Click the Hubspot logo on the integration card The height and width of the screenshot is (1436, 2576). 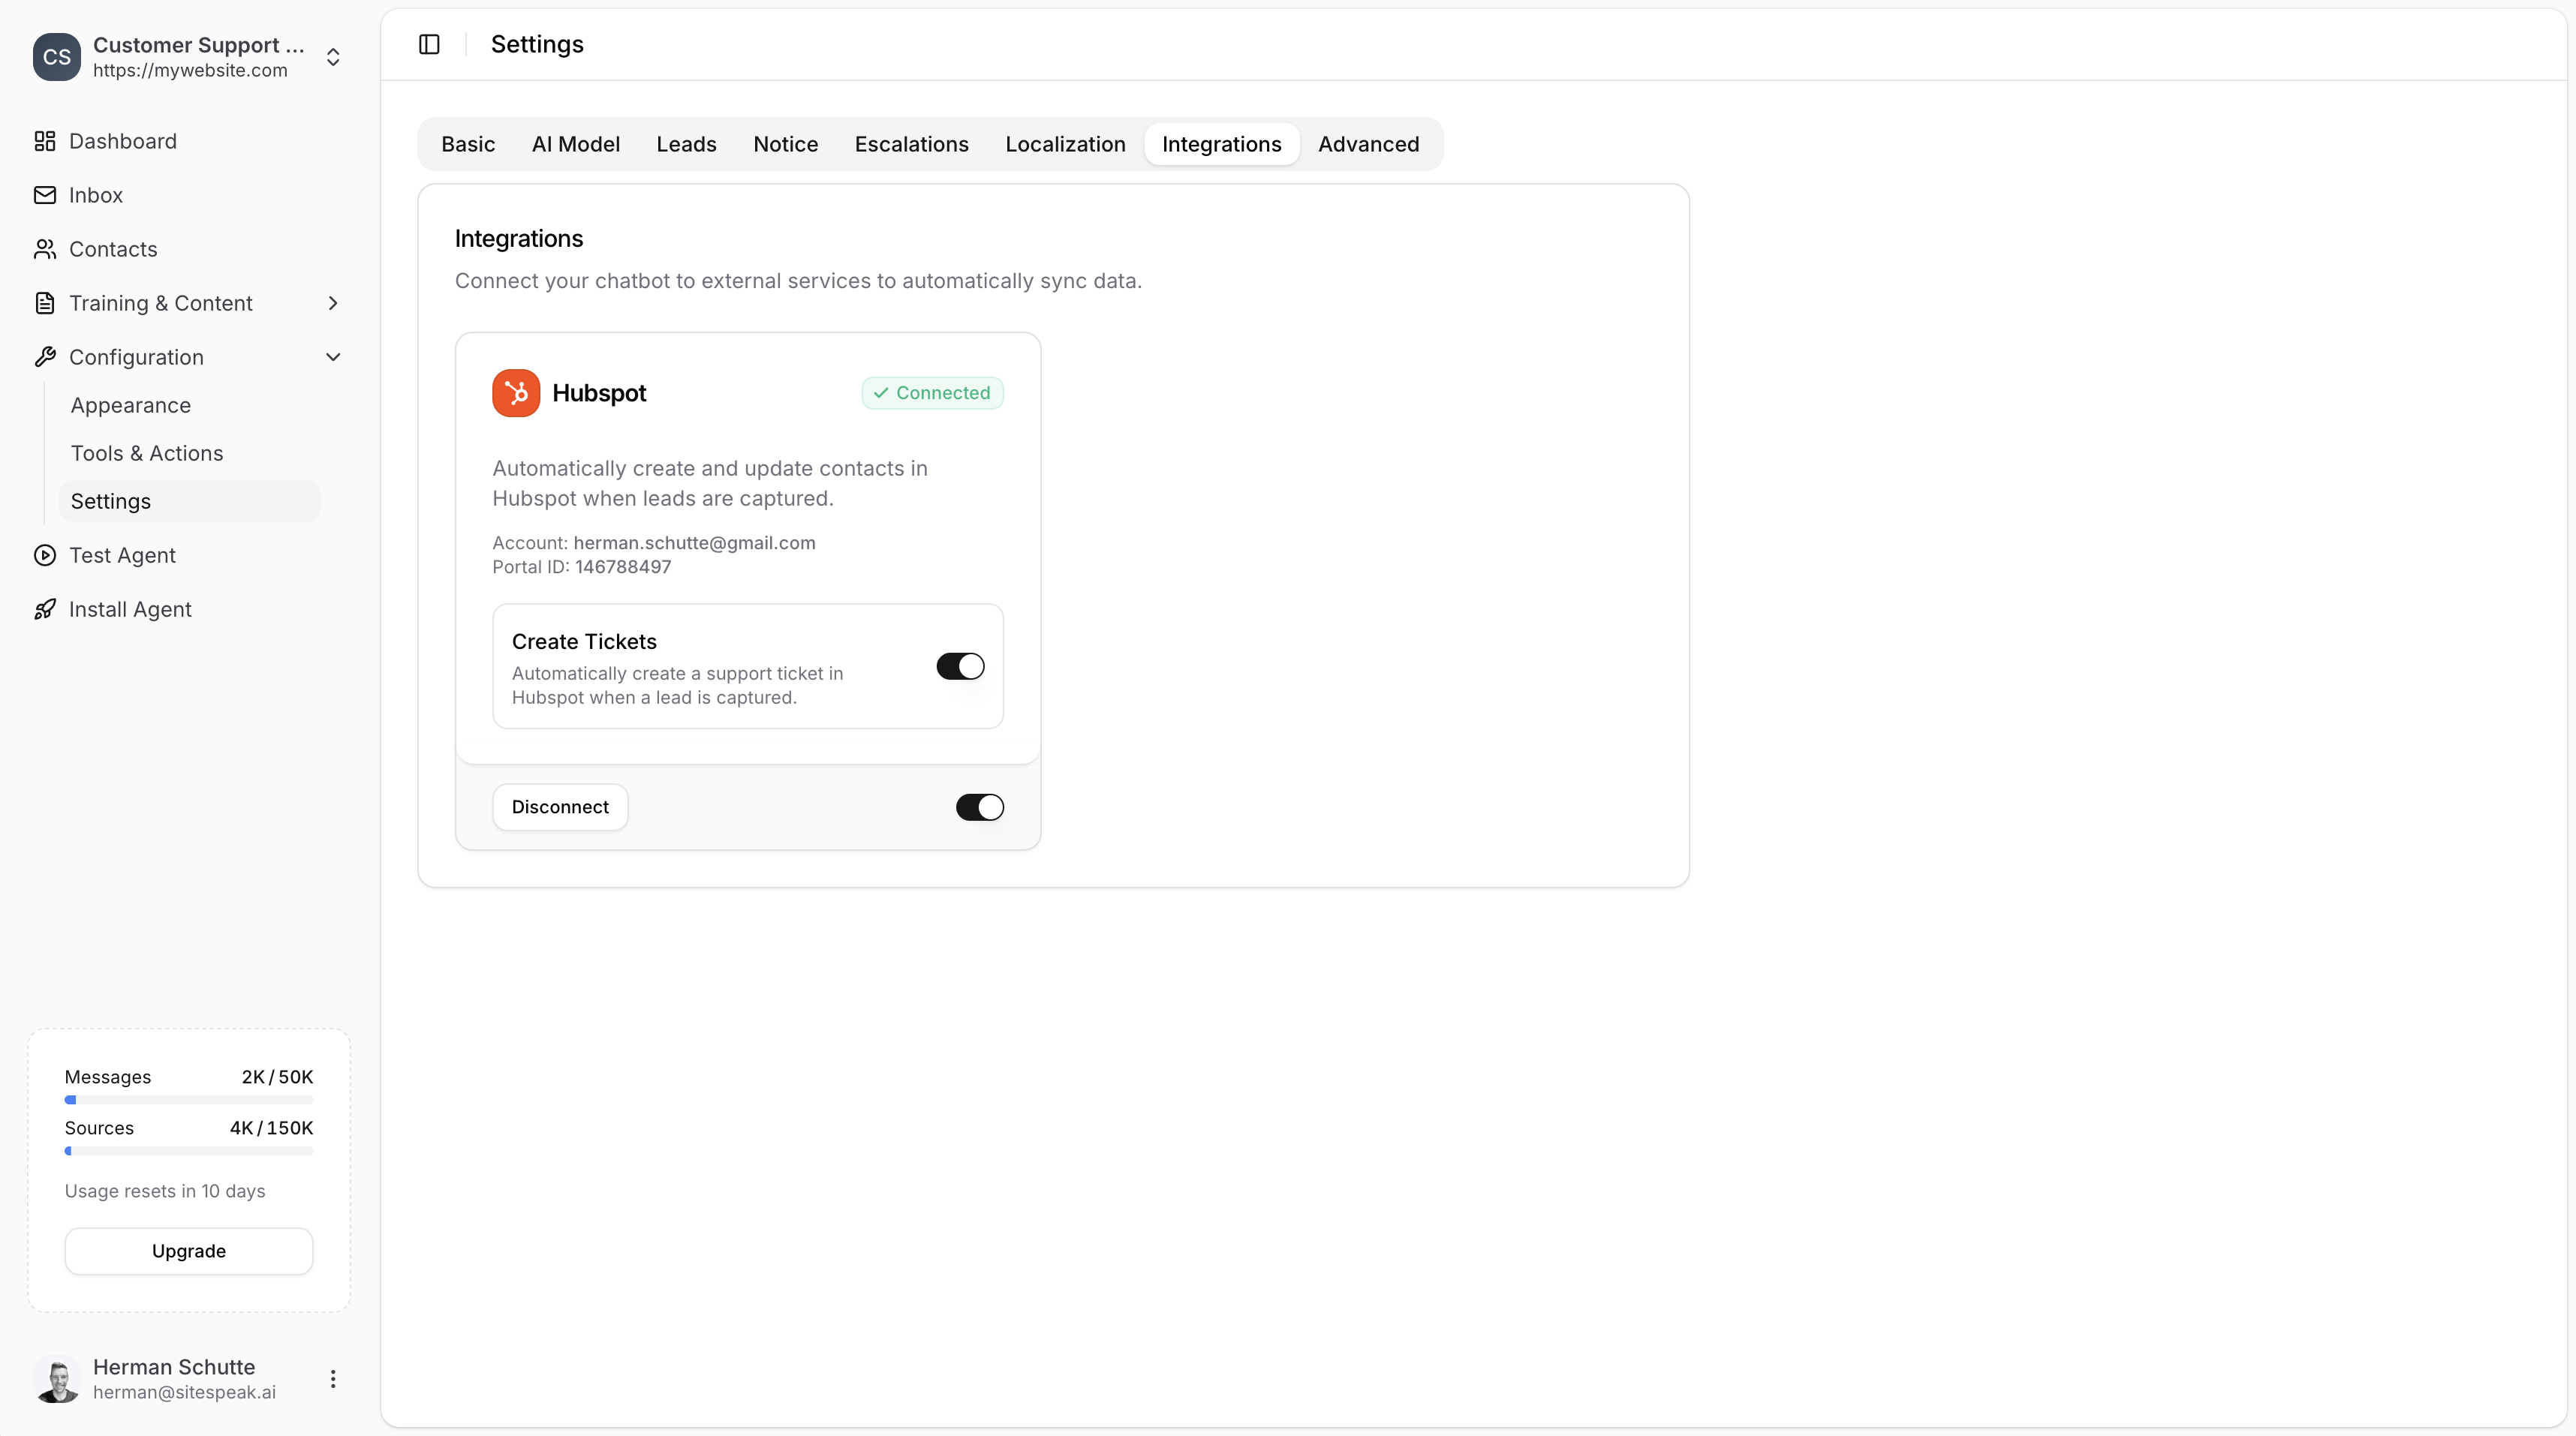click(x=516, y=392)
